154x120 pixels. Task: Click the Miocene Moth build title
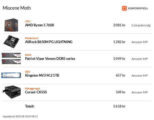[17, 8]
